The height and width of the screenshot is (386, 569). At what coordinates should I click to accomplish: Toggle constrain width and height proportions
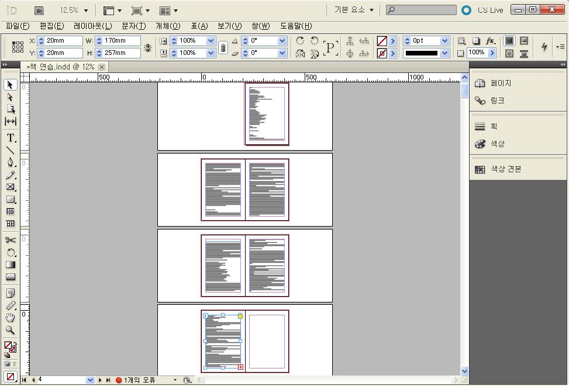pyautogui.click(x=147, y=47)
